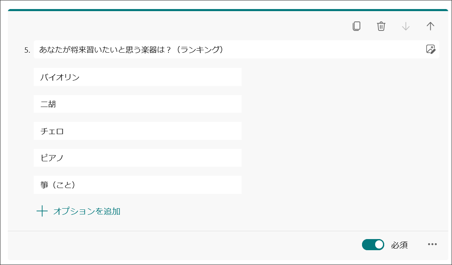Duplicate this question using the copy icon

356,26
